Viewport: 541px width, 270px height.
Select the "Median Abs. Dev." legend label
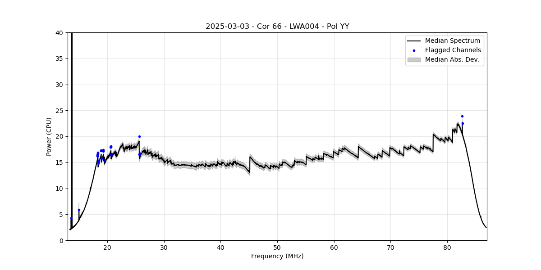tap(452, 59)
